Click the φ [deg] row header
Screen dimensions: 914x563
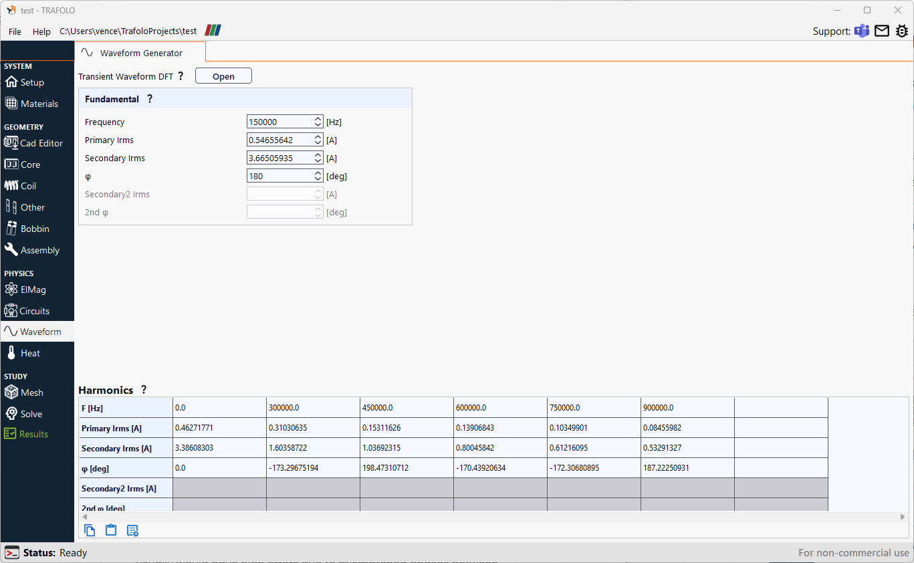tap(126, 468)
